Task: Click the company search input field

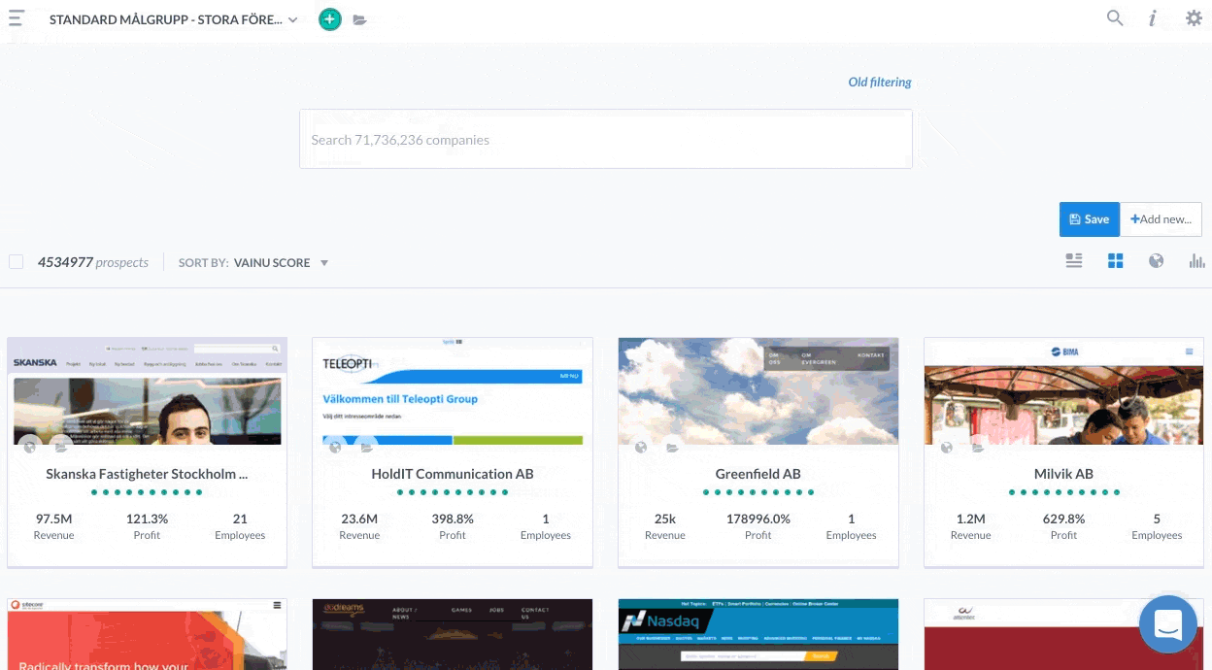Action: [x=605, y=140]
